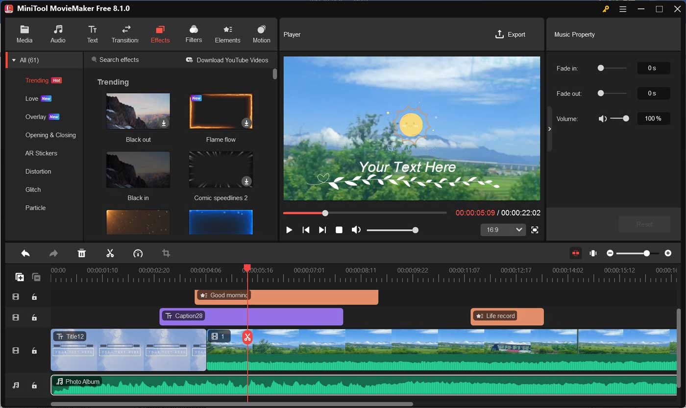Switch to the Transitions tab
Viewport: 686px width, 408px height.
point(125,34)
